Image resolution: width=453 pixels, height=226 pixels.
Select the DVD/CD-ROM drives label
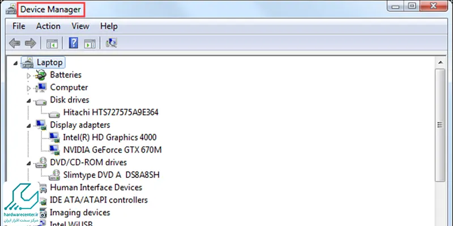(88, 162)
